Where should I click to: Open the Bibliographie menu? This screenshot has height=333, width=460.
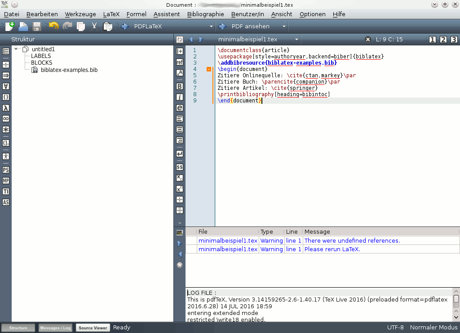[205, 14]
